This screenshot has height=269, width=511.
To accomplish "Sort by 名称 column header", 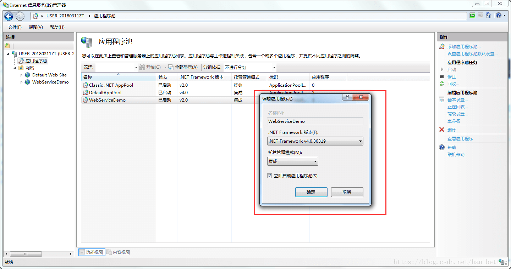I will (119, 77).
